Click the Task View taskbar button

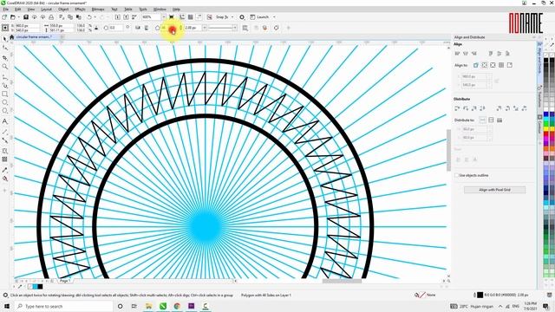134,306
